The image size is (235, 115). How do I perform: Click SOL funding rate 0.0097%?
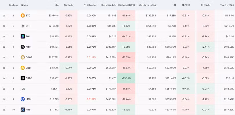(x=92, y=36)
